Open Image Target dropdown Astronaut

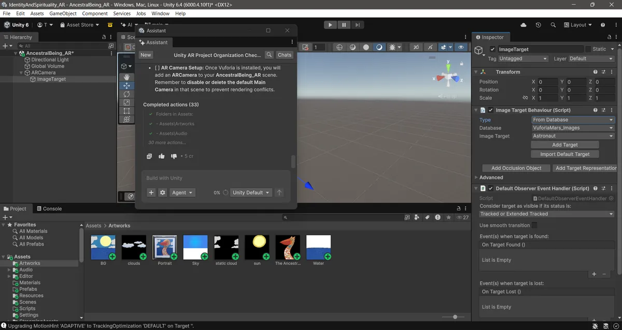pyautogui.click(x=573, y=136)
